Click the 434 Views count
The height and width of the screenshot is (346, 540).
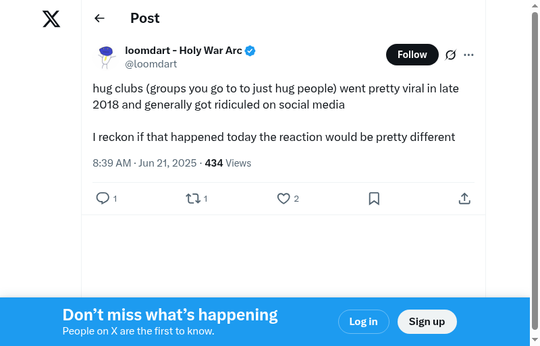pyautogui.click(x=228, y=163)
